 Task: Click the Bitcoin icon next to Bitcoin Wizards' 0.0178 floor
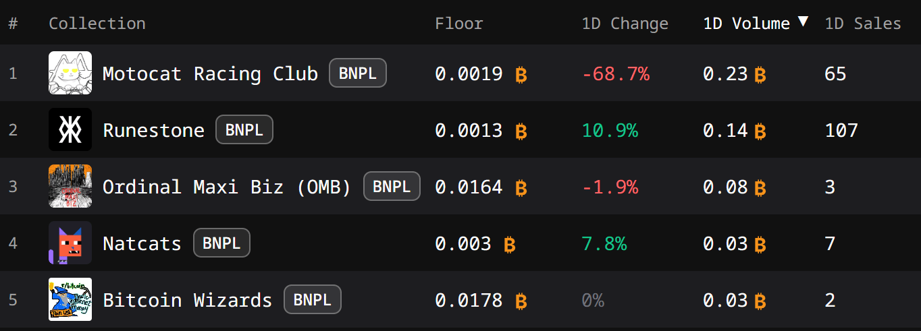pyautogui.click(x=521, y=301)
